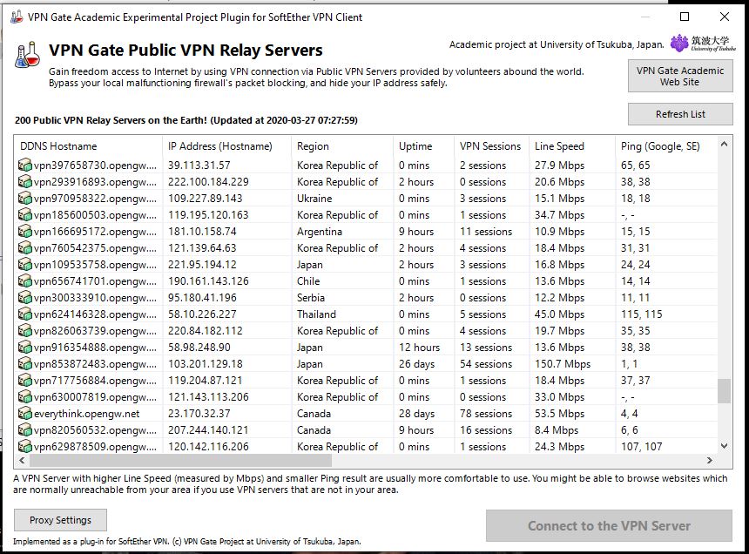Sort list by Uptime column header
The image size is (749, 554).
pyautogui.click(x=423, y=146)
